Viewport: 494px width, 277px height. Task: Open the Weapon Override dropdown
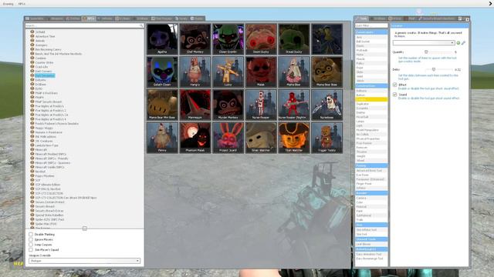84,261
